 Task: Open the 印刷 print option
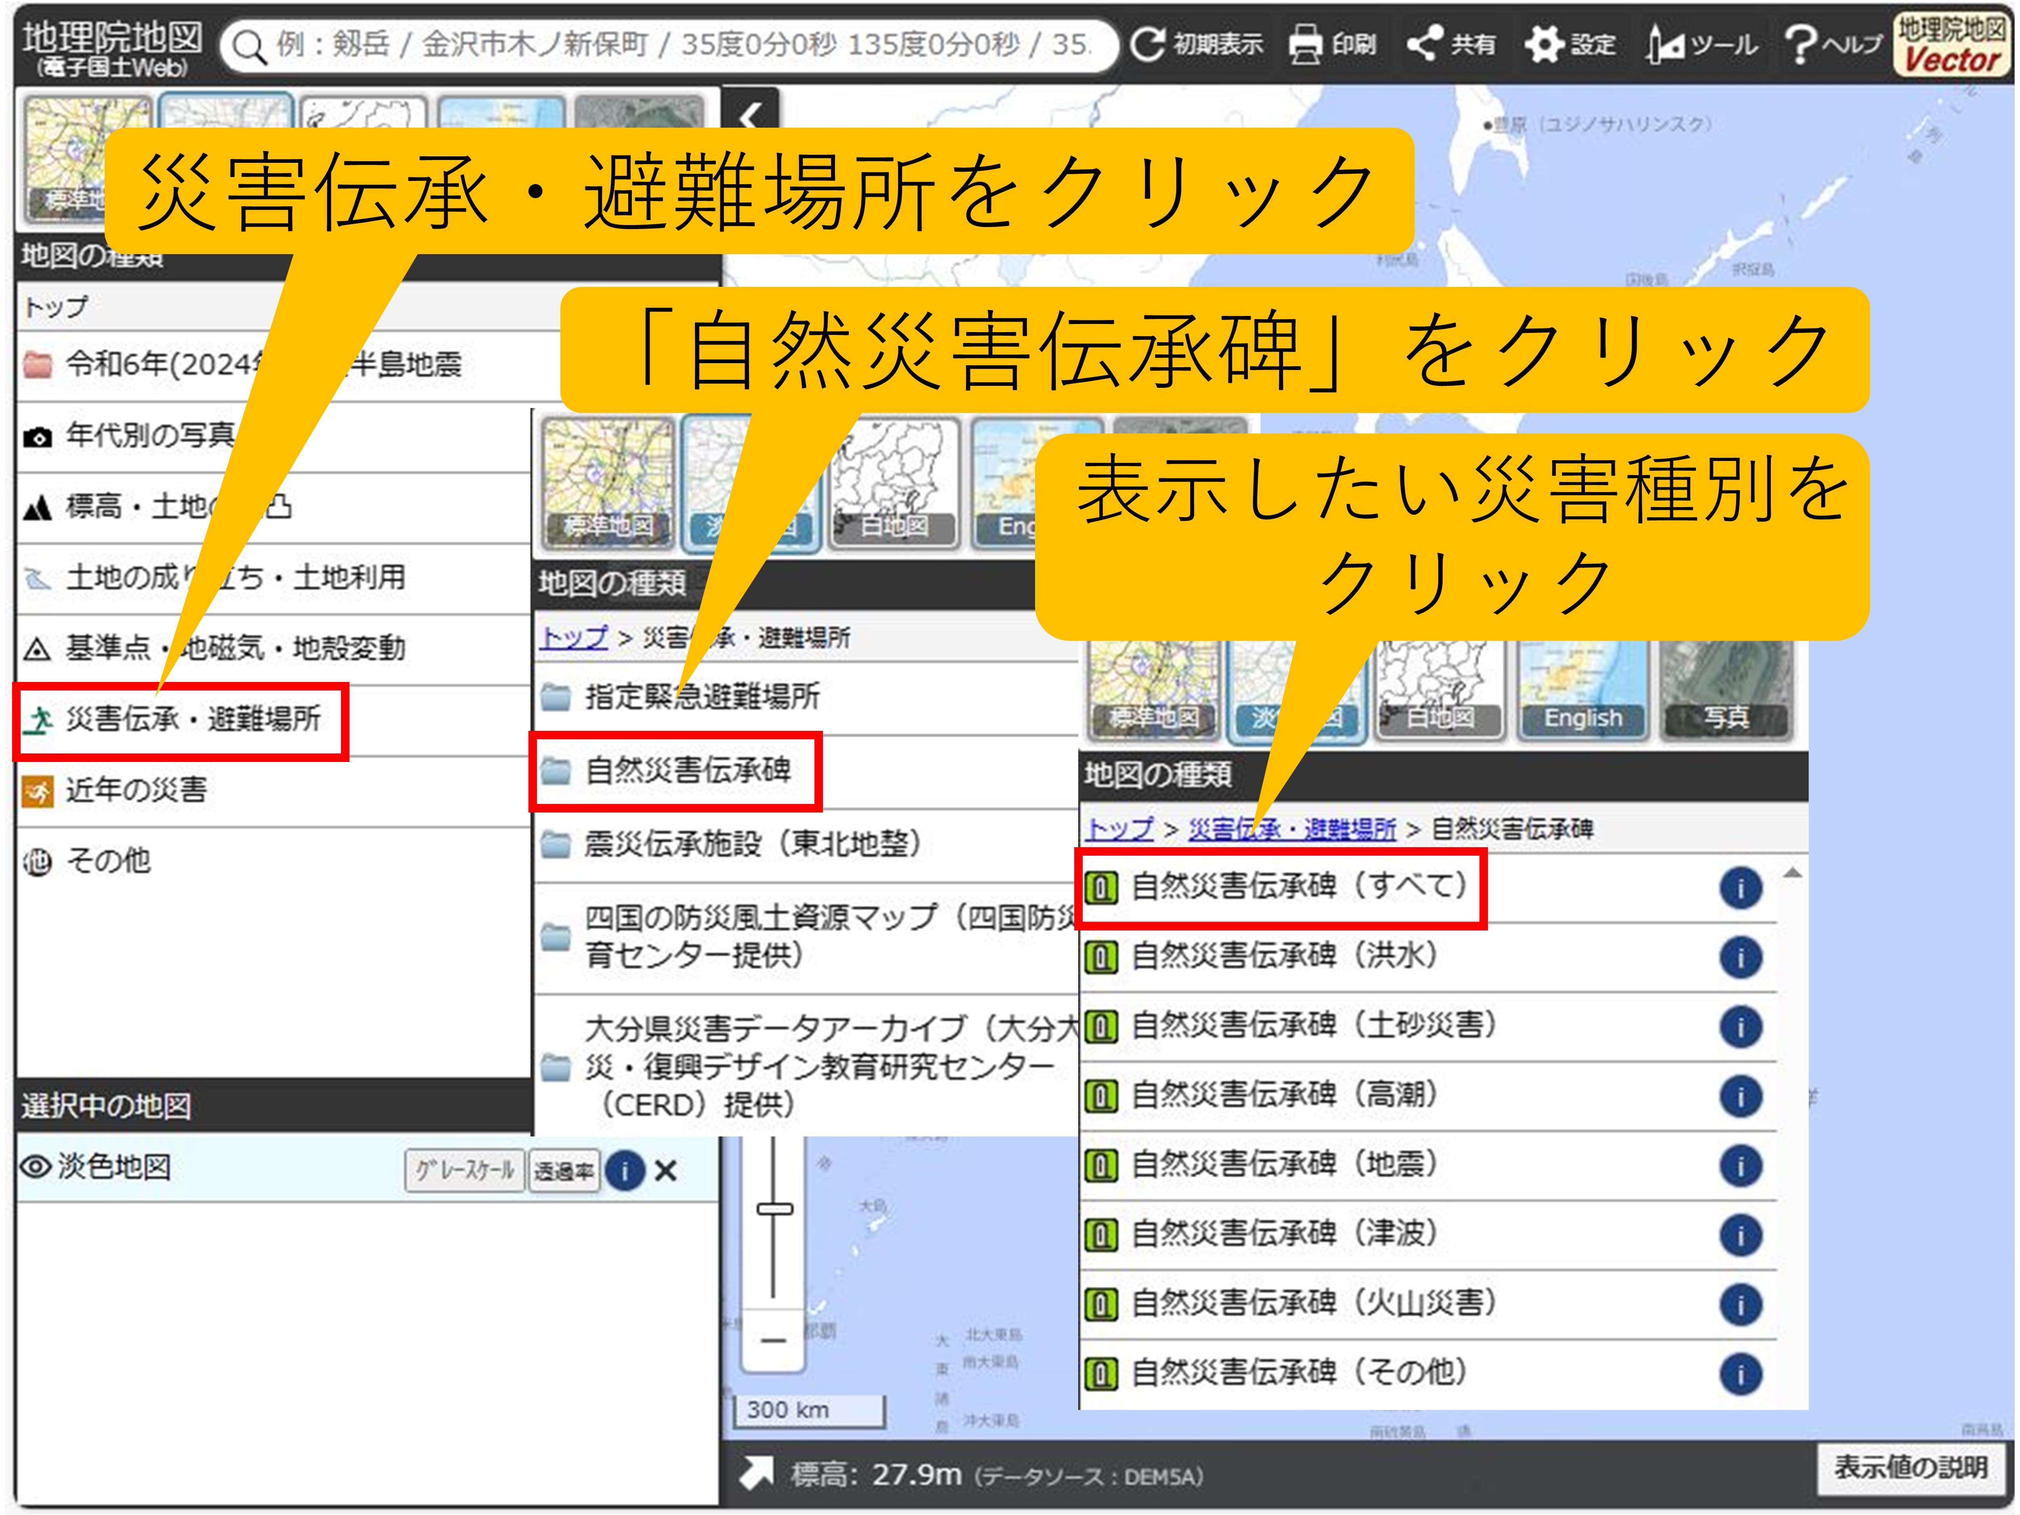[x=1332, y=44]
